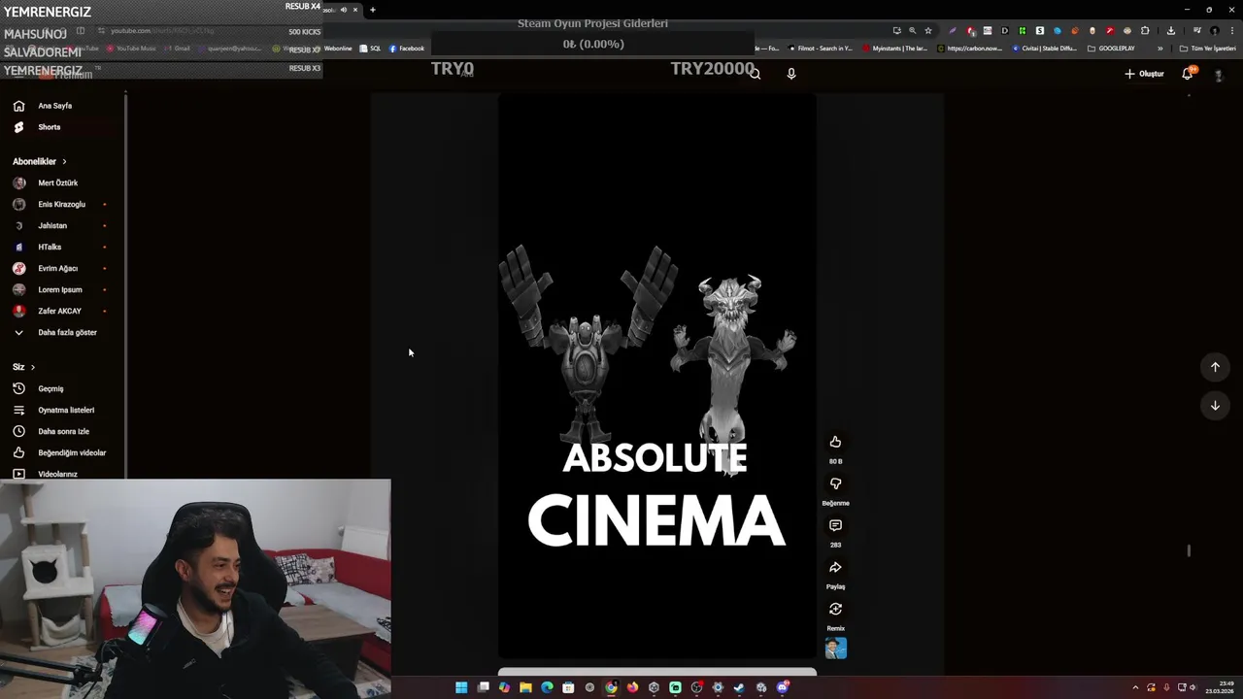Screen dimensions: 1243x699
Task: Remix this Short
Action: [x=835, y=610]
